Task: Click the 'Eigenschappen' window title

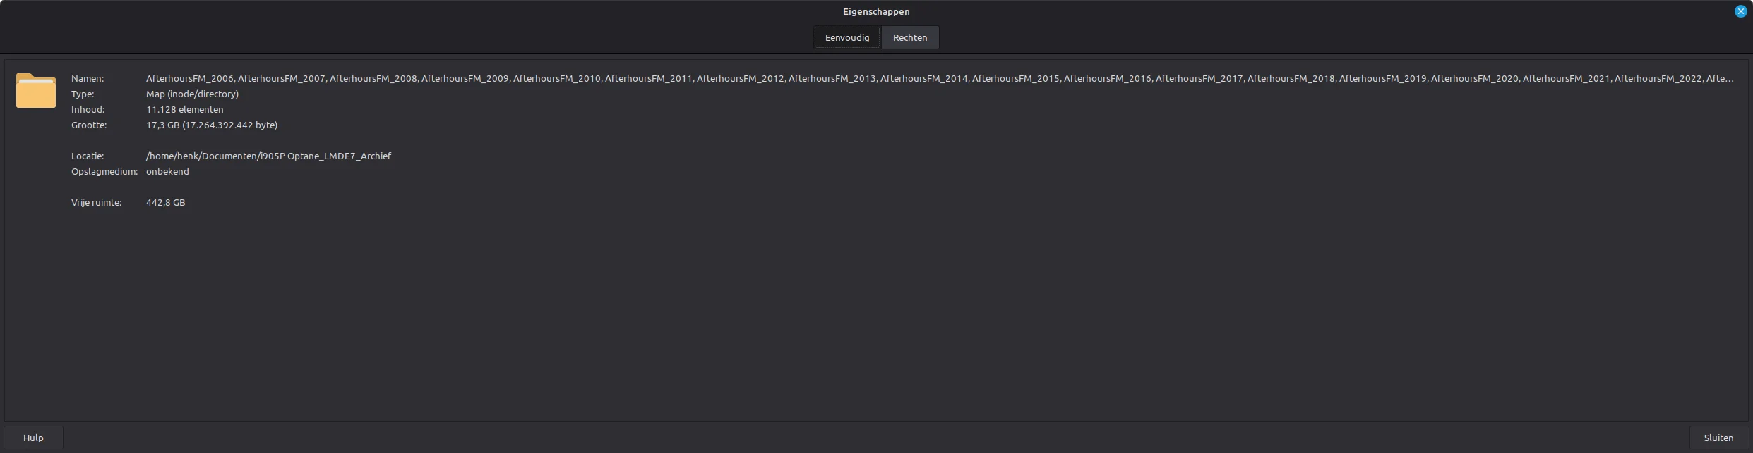Action: pyautogui.click(x=876, y=11)
